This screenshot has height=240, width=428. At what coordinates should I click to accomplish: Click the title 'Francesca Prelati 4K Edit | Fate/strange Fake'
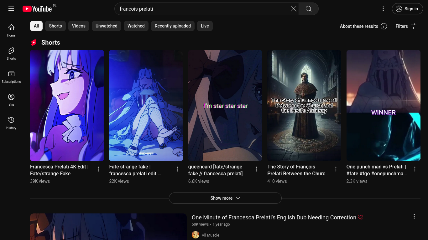click(x=59, y=170)
